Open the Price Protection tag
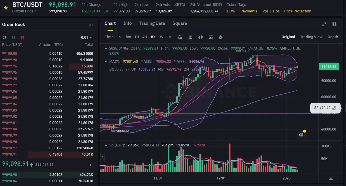Viewport: 346px width, 186px height. click(298, 11)
